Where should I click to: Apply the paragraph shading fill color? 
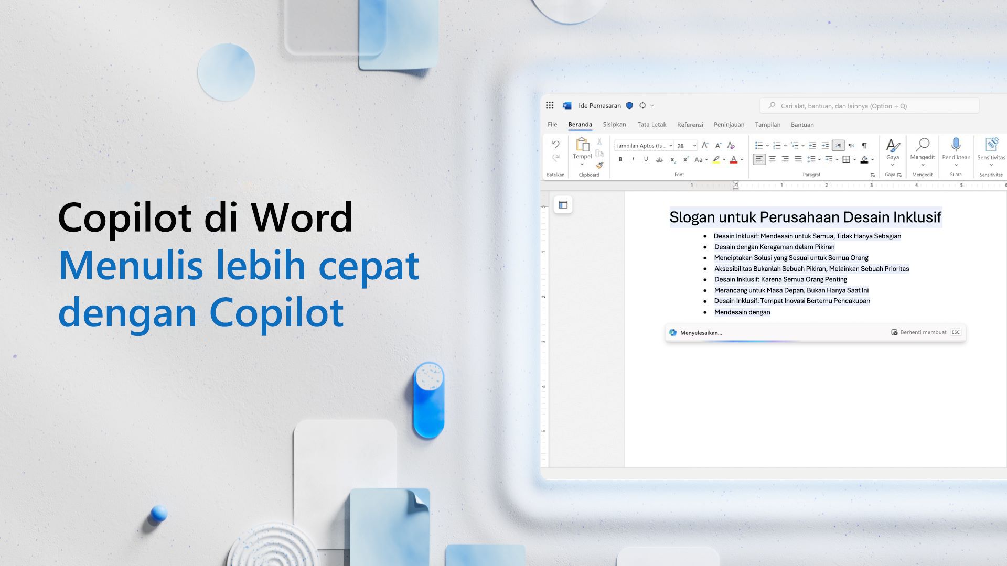pyautogui.click(x=864, y=159)
